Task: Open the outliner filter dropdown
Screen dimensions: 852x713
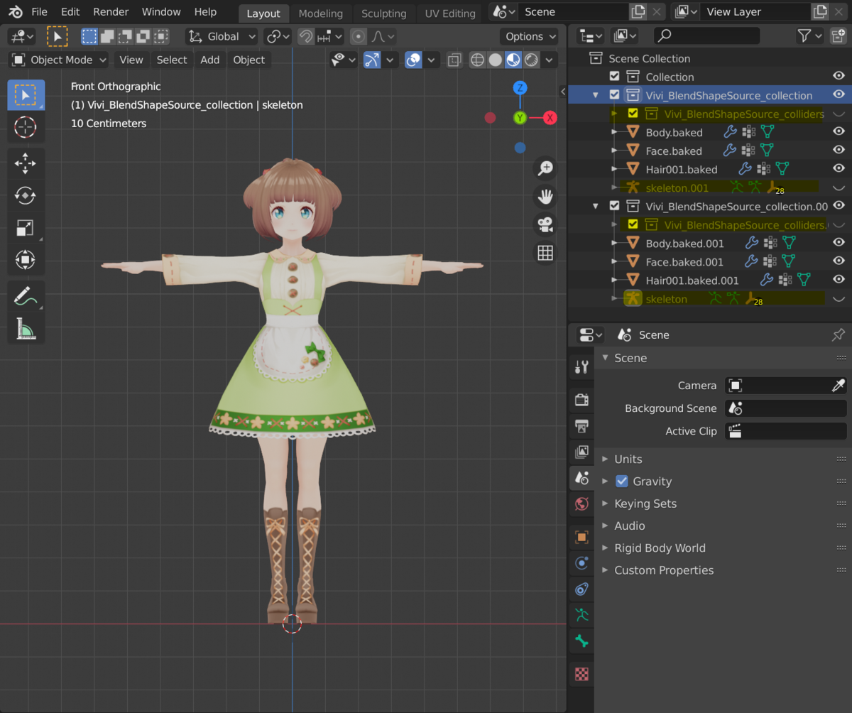Action: tap(809, 36)
